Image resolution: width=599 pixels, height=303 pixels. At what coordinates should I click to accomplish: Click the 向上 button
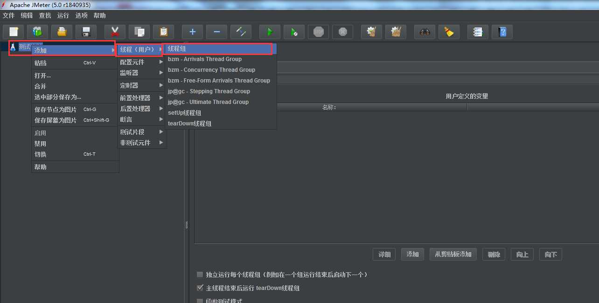522,255
